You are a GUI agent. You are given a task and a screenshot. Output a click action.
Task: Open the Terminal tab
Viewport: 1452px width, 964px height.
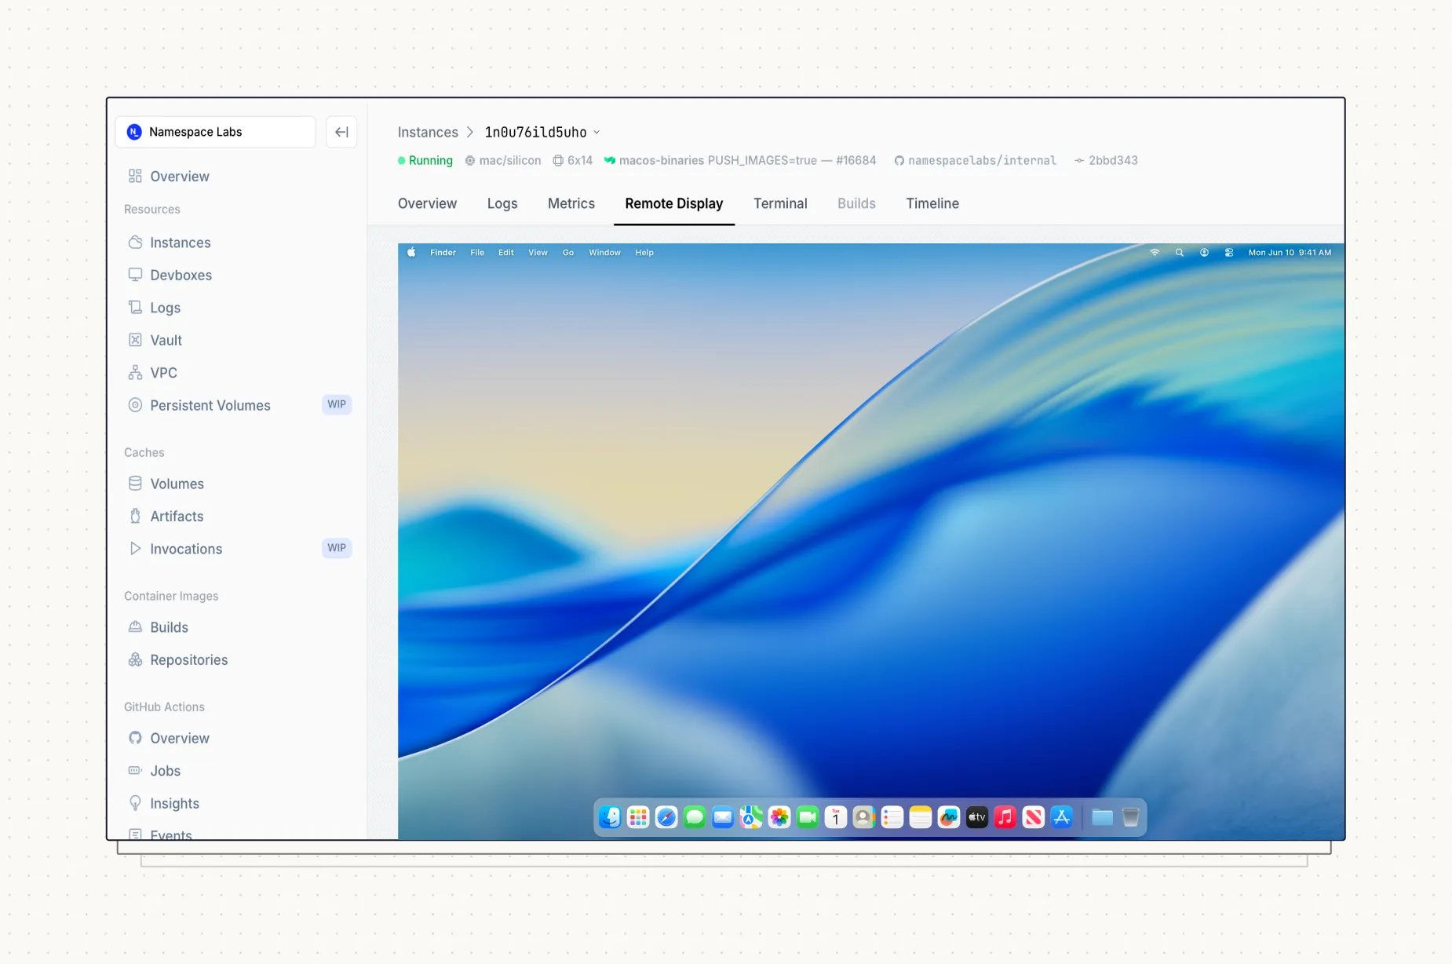(780, 203)
